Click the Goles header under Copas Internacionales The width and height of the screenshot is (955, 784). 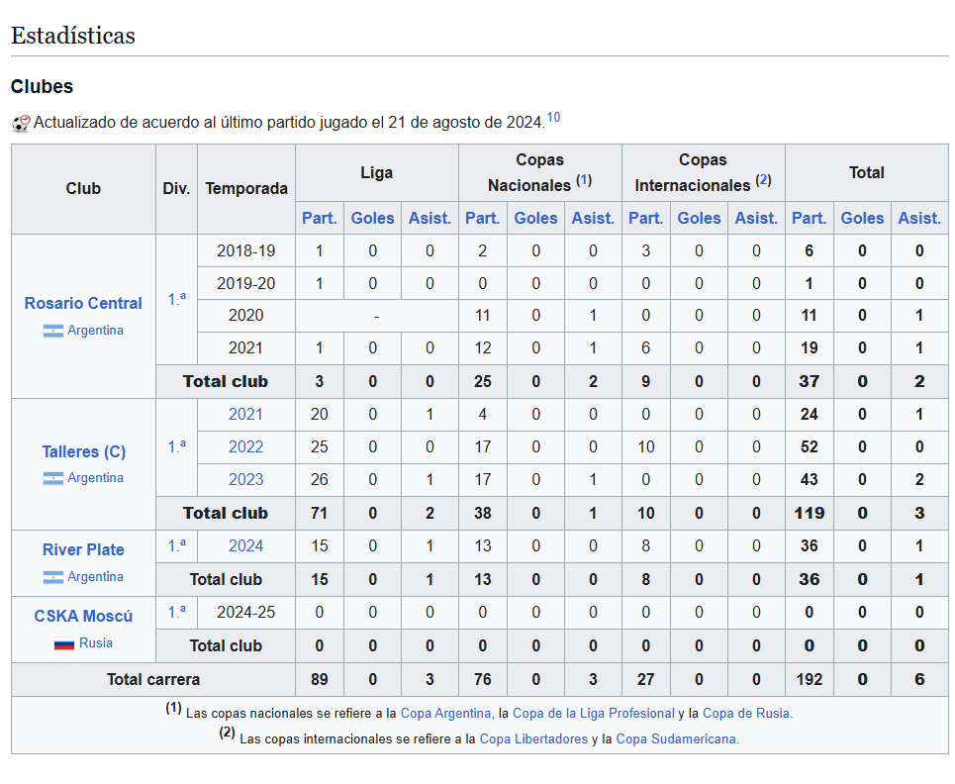(700, 218)
